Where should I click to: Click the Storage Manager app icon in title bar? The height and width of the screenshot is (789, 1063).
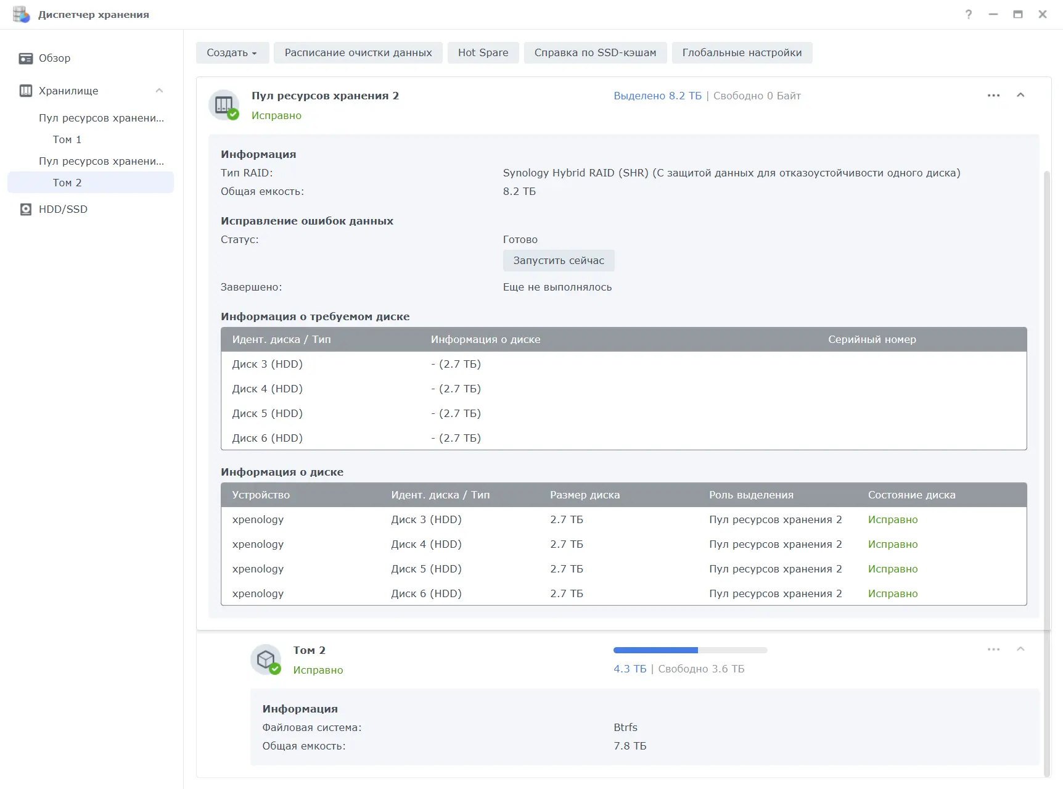click(21, 14)
